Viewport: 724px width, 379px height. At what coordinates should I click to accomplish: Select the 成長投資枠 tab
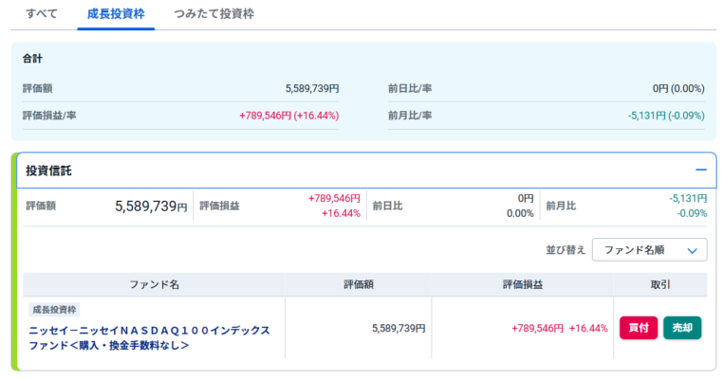tap(116, 14)
